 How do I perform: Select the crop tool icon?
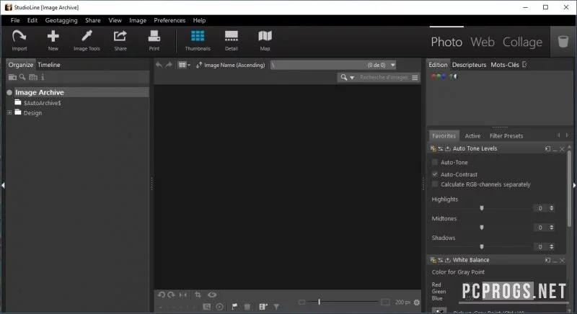pos(198,295)
